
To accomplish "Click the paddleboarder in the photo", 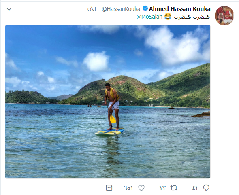I will click(x=112, y=106).
